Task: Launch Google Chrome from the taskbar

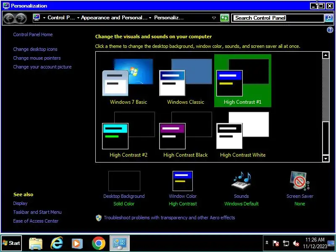Action: [x=99, y=243]
